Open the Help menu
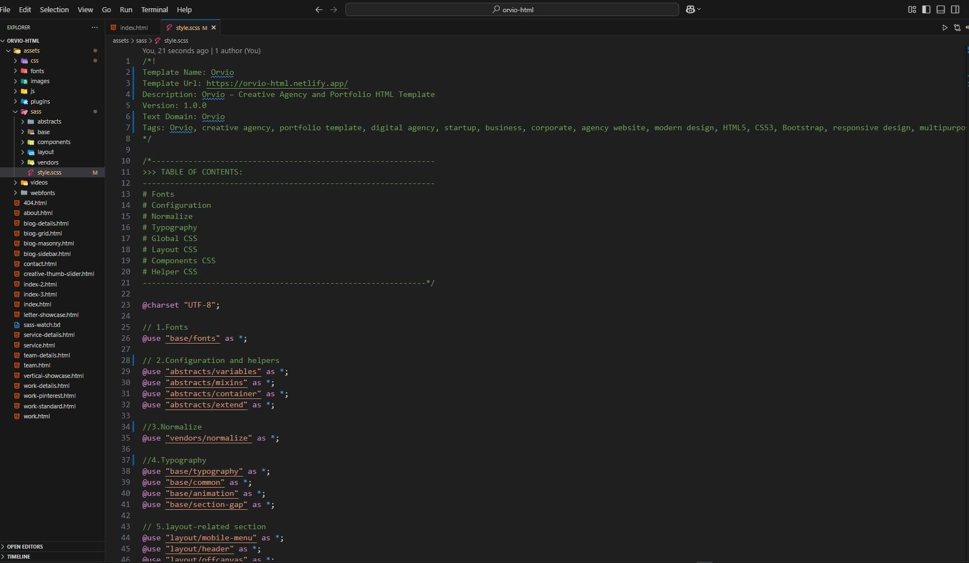The image size is (969, 563). pos(185,9)
